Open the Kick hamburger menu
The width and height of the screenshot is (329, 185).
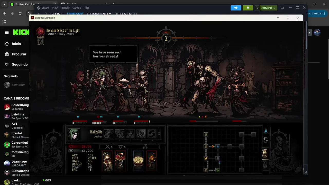pyautogui.click(x=7, y=32)
